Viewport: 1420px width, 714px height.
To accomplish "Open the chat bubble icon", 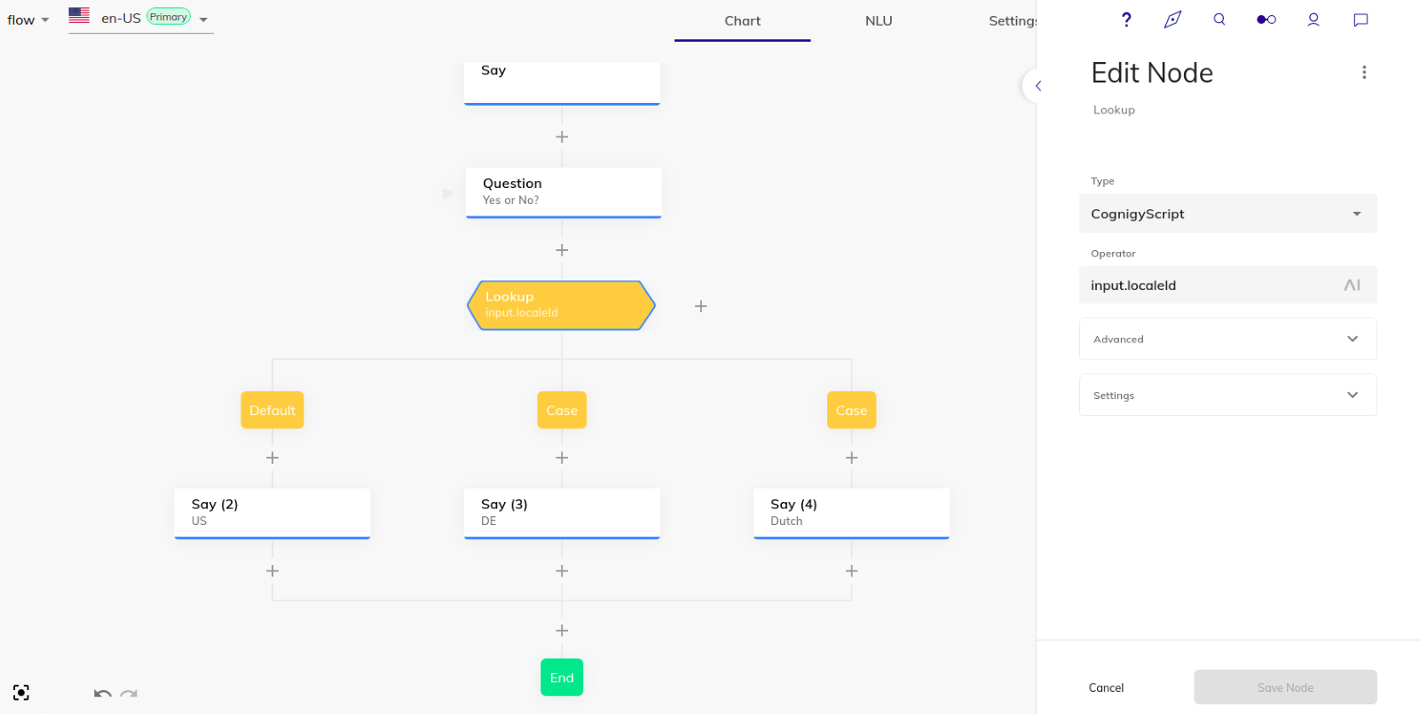I will 1361,20.
